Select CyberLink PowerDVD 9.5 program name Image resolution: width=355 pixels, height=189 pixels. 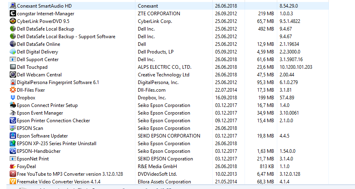43,21
